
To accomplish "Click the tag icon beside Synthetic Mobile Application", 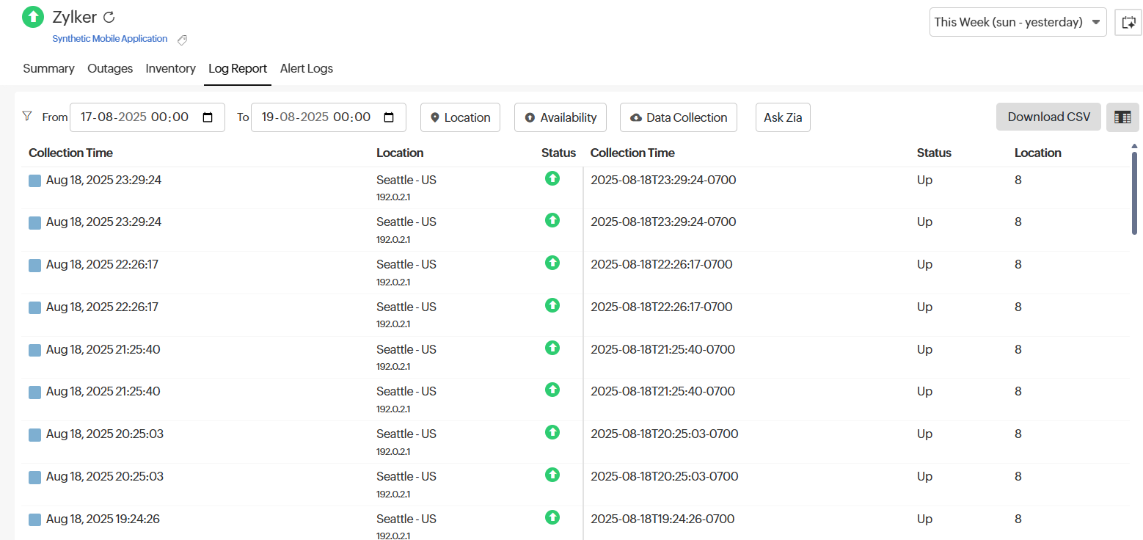I will pyautogui.click(x=183, y=40).
